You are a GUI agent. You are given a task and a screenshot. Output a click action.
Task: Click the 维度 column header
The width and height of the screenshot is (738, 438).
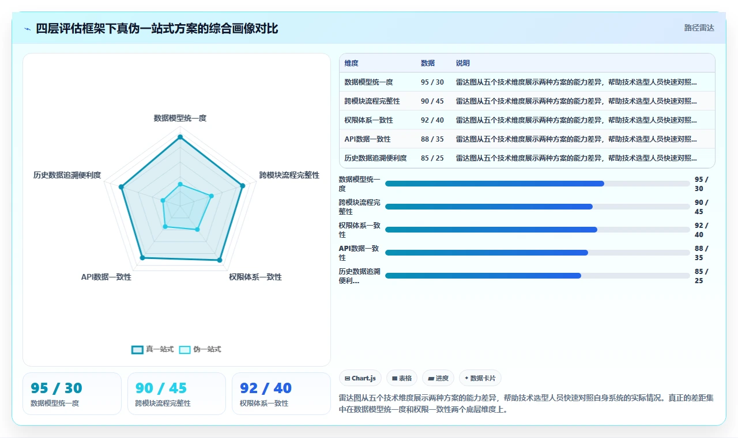tap(351, 63)
